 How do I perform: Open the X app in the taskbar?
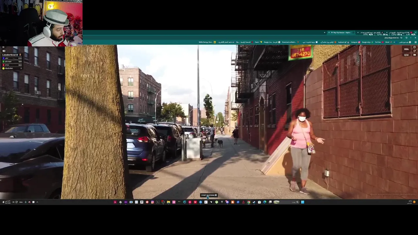(158, 202)
